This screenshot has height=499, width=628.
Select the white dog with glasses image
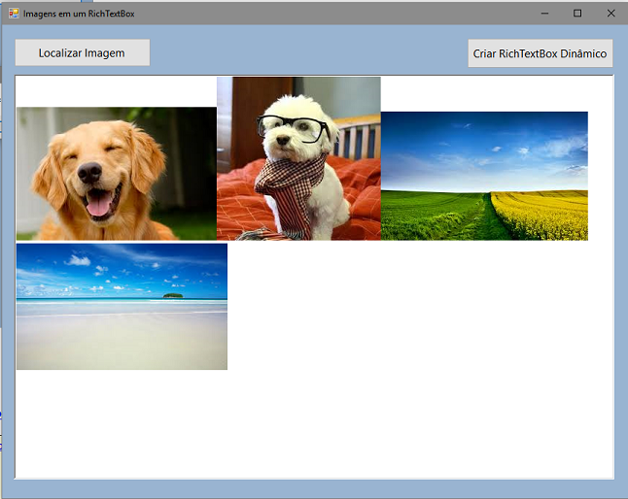pos(298,159)
